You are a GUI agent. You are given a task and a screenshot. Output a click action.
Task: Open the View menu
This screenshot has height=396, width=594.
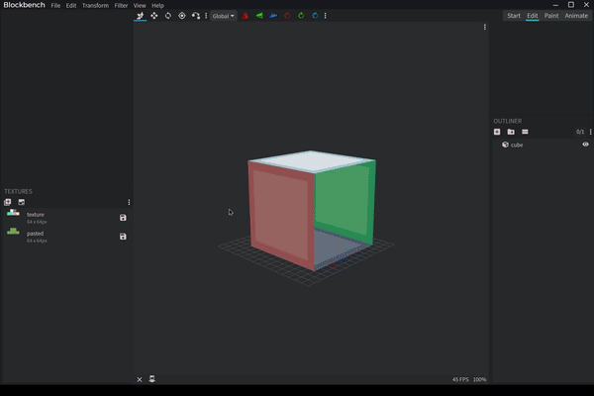tap(140, 6)
